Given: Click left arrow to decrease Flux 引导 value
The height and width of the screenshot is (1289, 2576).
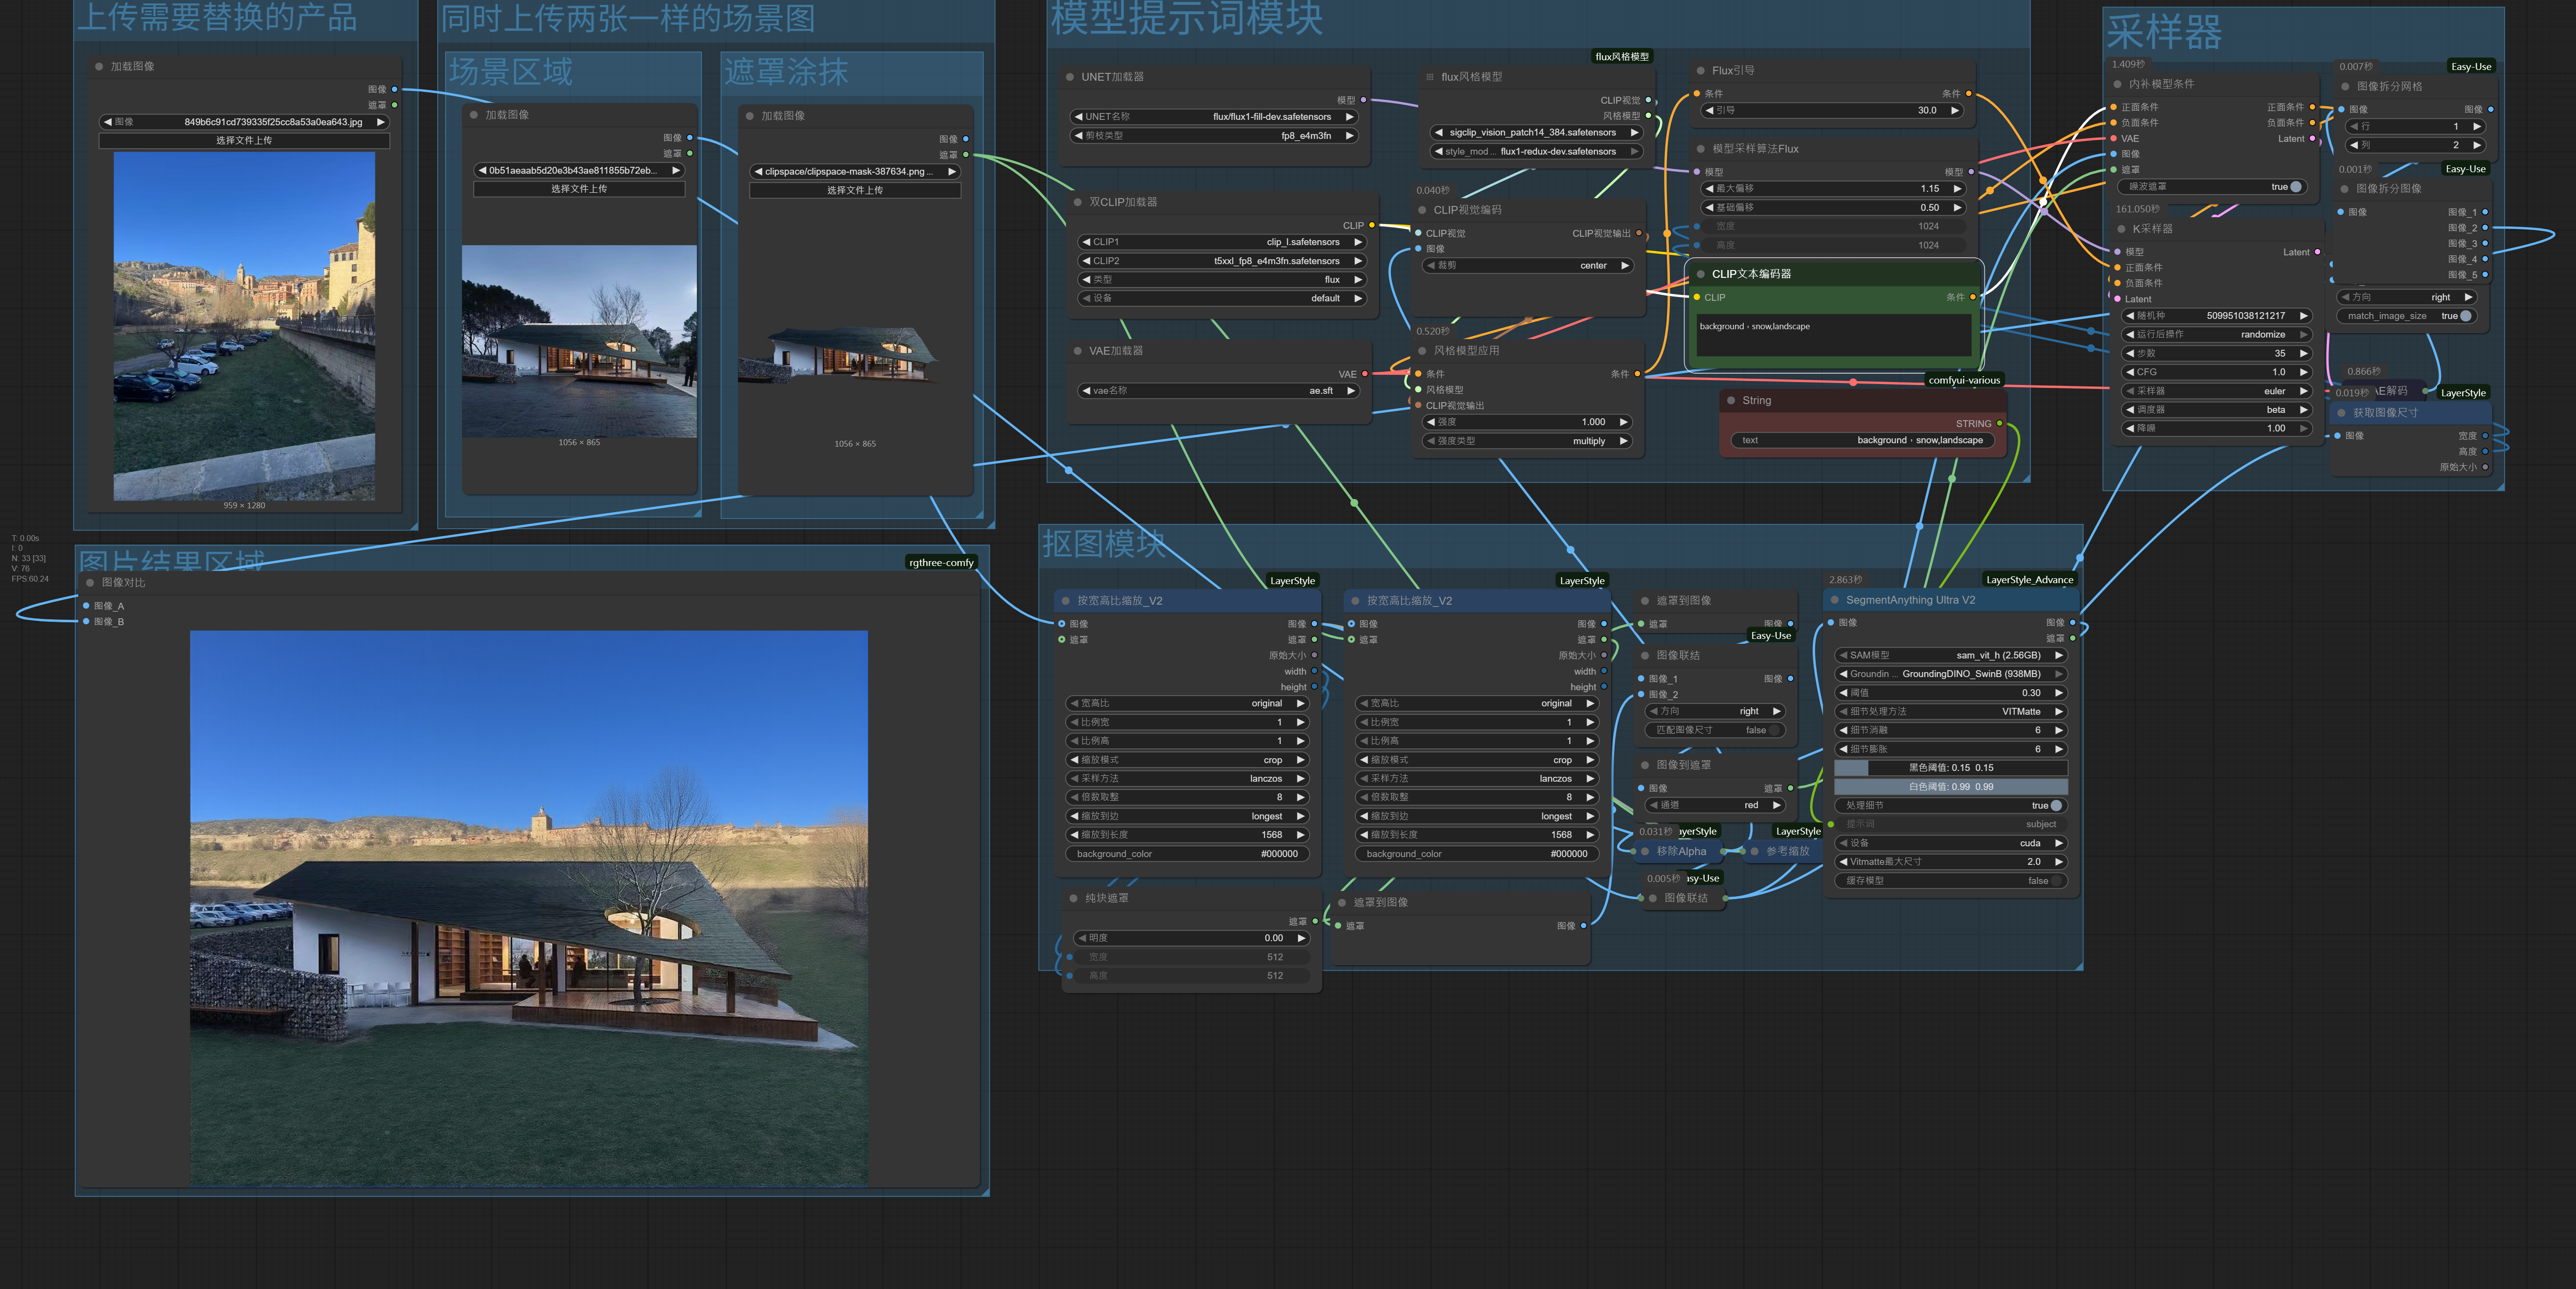Looking at the screenshot, I should pos(1709,110).
